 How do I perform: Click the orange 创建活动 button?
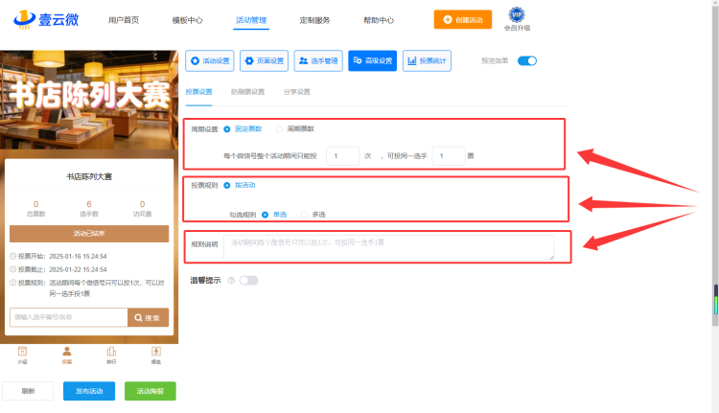[x=463, y=20]
